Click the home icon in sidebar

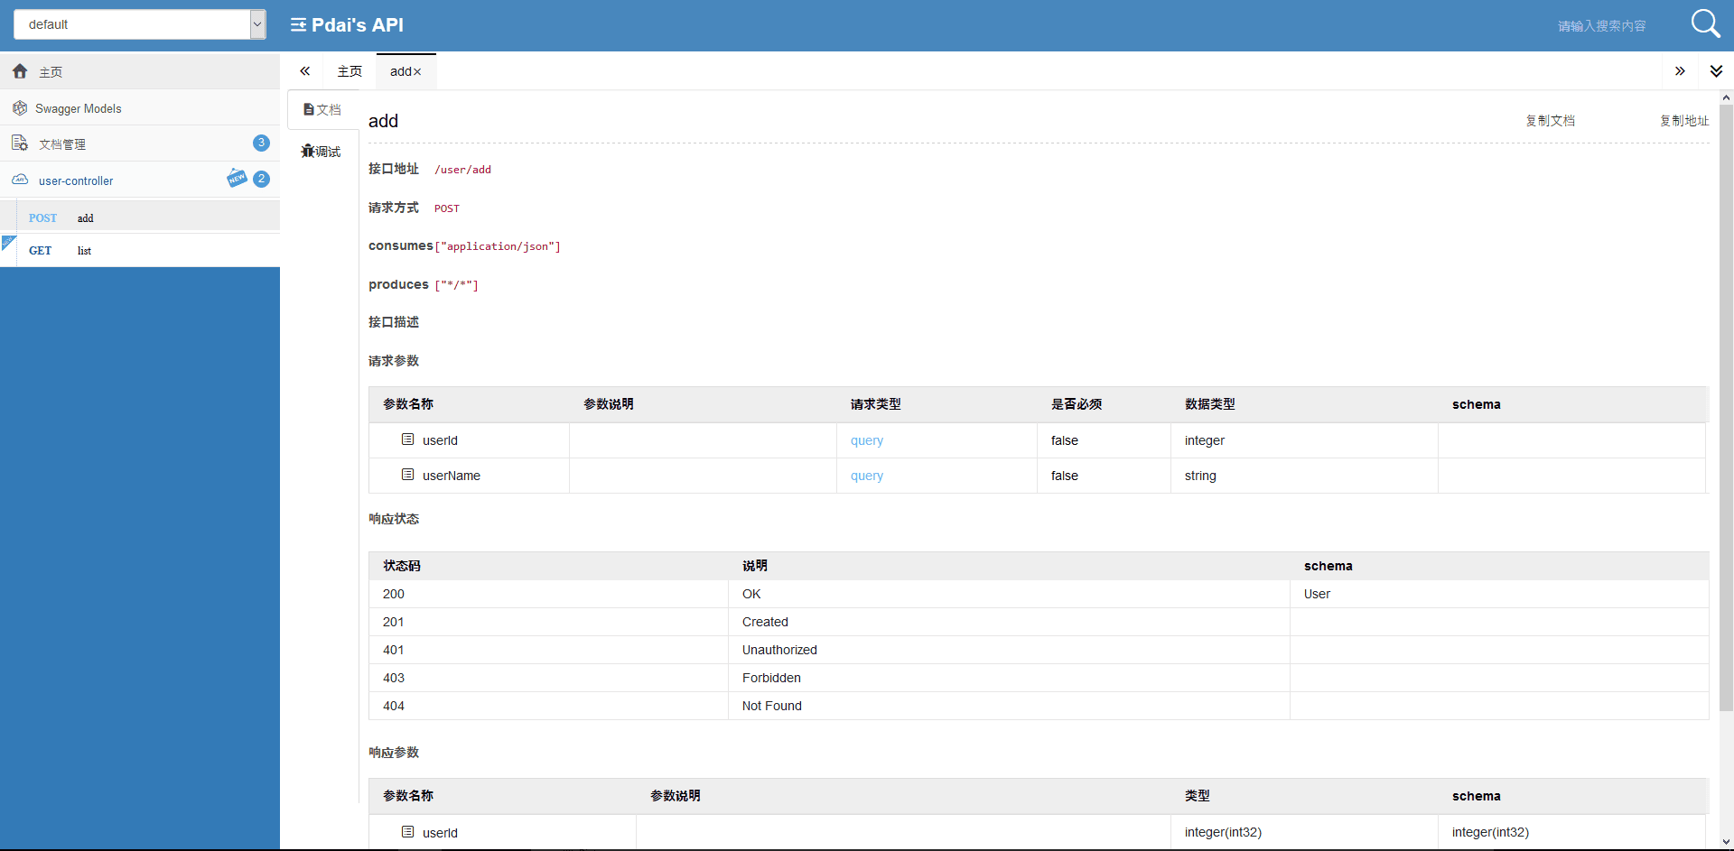coord(20,71)
